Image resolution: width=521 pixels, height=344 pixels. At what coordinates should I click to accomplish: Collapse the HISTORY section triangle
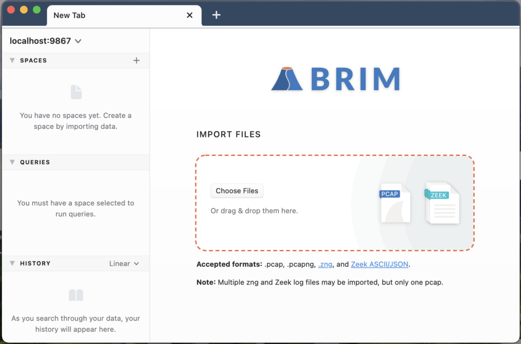tap(12, 264)
